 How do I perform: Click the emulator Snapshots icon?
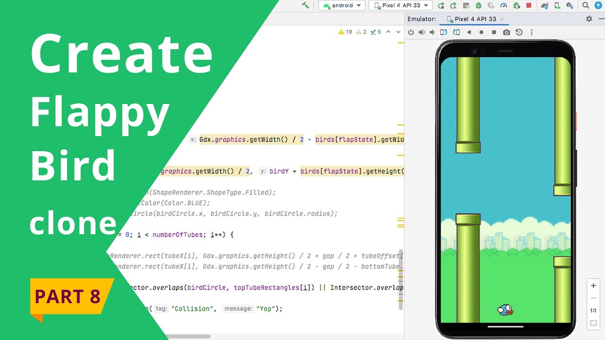519,32
